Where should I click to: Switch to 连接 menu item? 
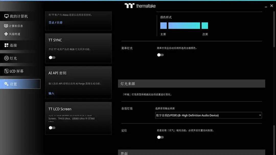pyautogui.click(x=20, y=45)
